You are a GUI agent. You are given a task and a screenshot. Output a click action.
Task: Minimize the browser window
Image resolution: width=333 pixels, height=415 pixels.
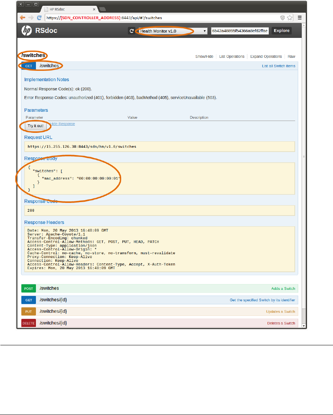[x=28, y=4]
